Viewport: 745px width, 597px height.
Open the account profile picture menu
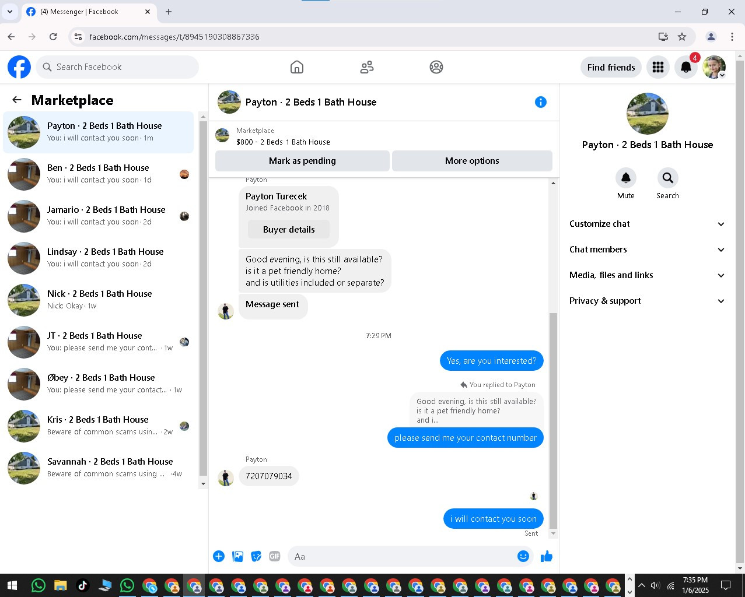coord(714,67)
